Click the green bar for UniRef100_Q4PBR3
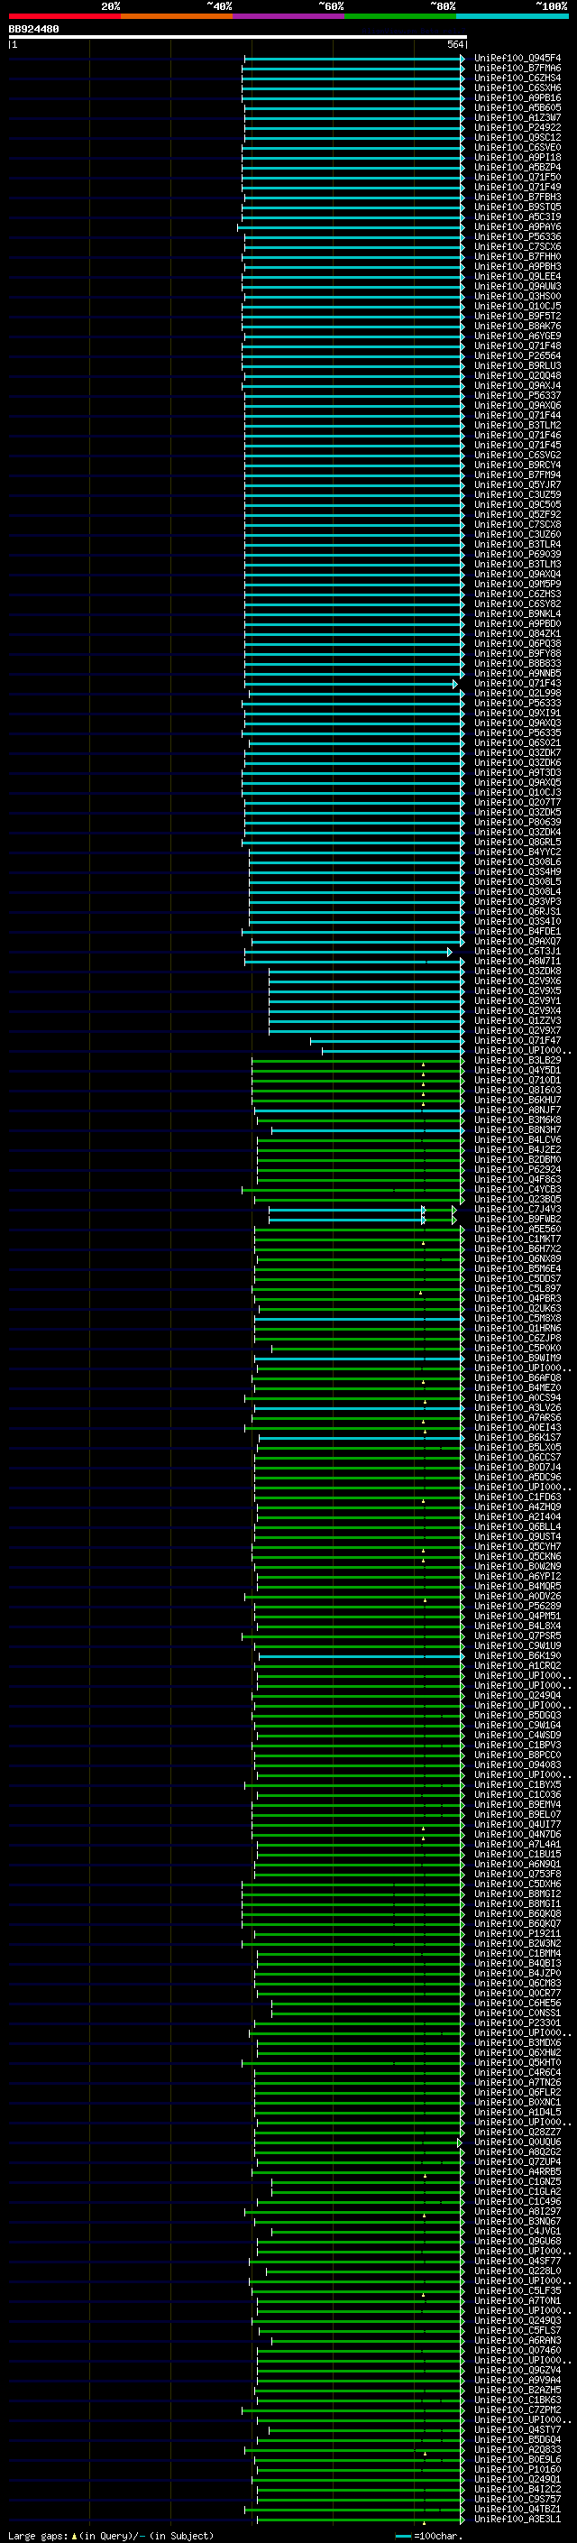The image size is (577, 2543). [x=360, y=1298]
